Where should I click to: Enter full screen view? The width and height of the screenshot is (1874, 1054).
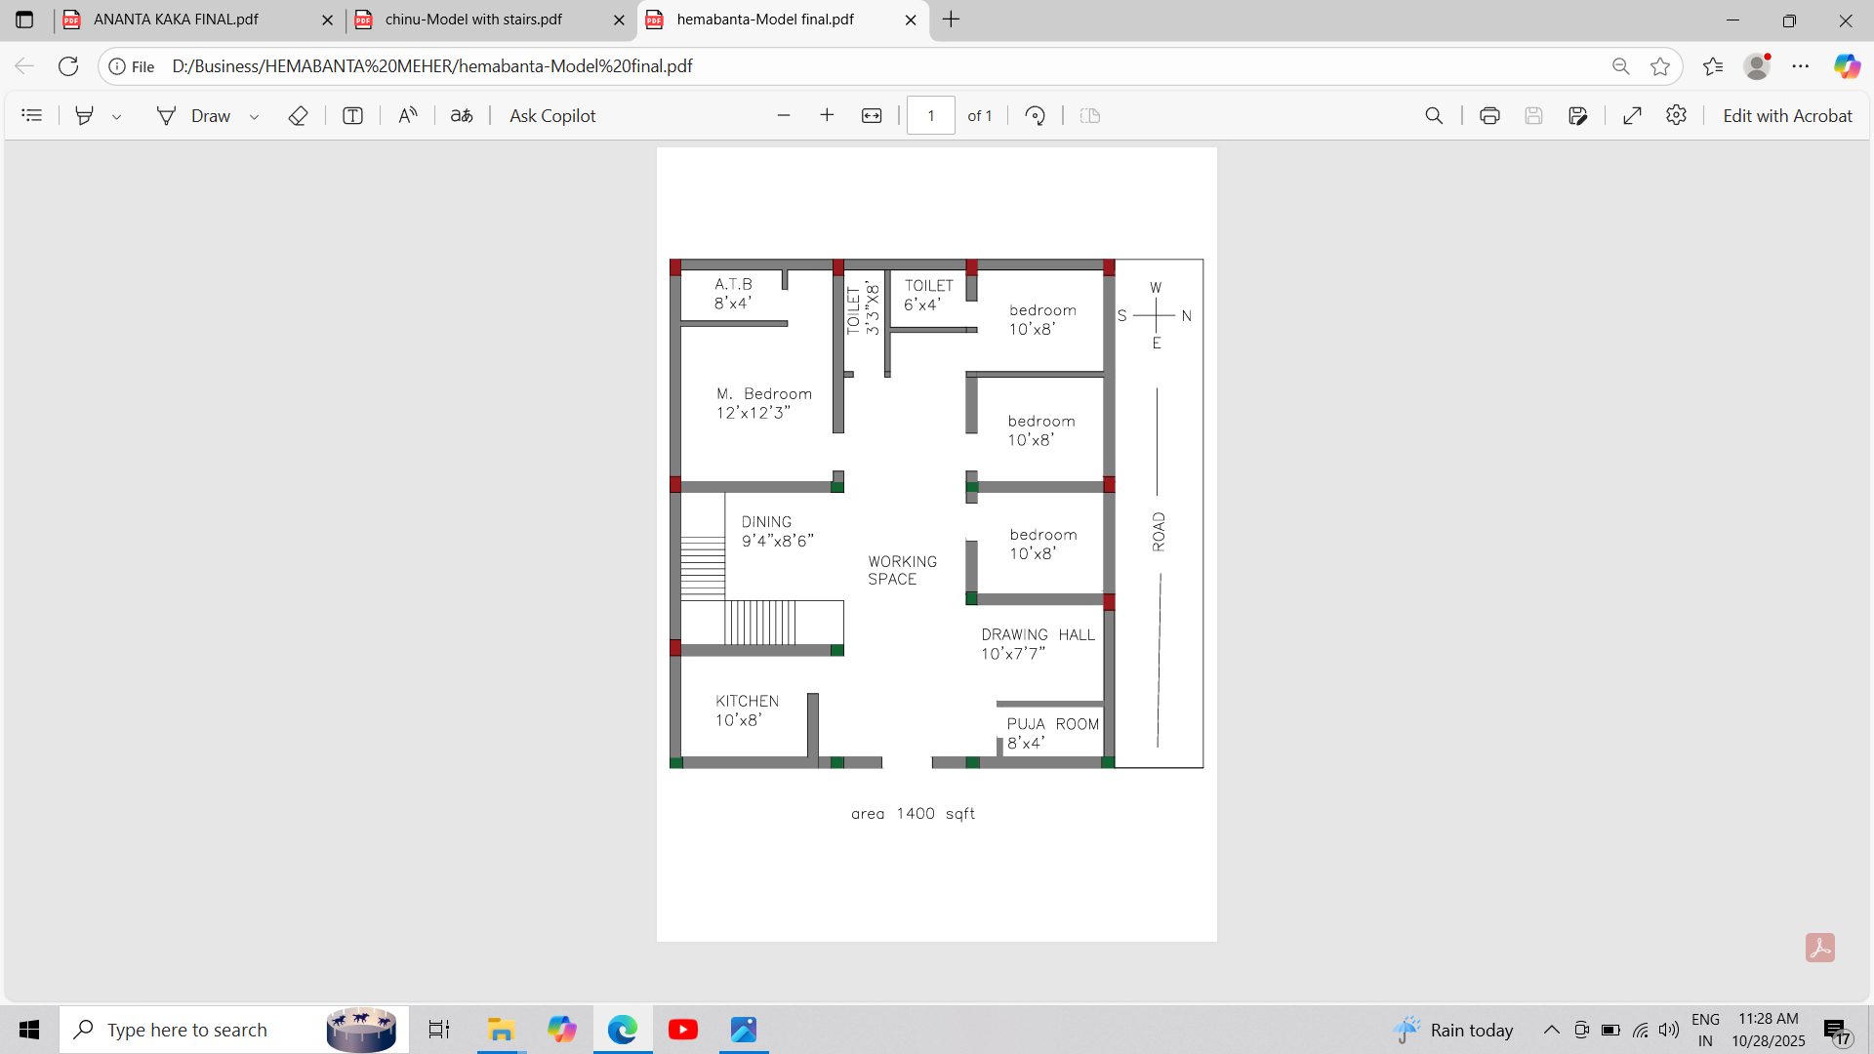(1632, 115)
